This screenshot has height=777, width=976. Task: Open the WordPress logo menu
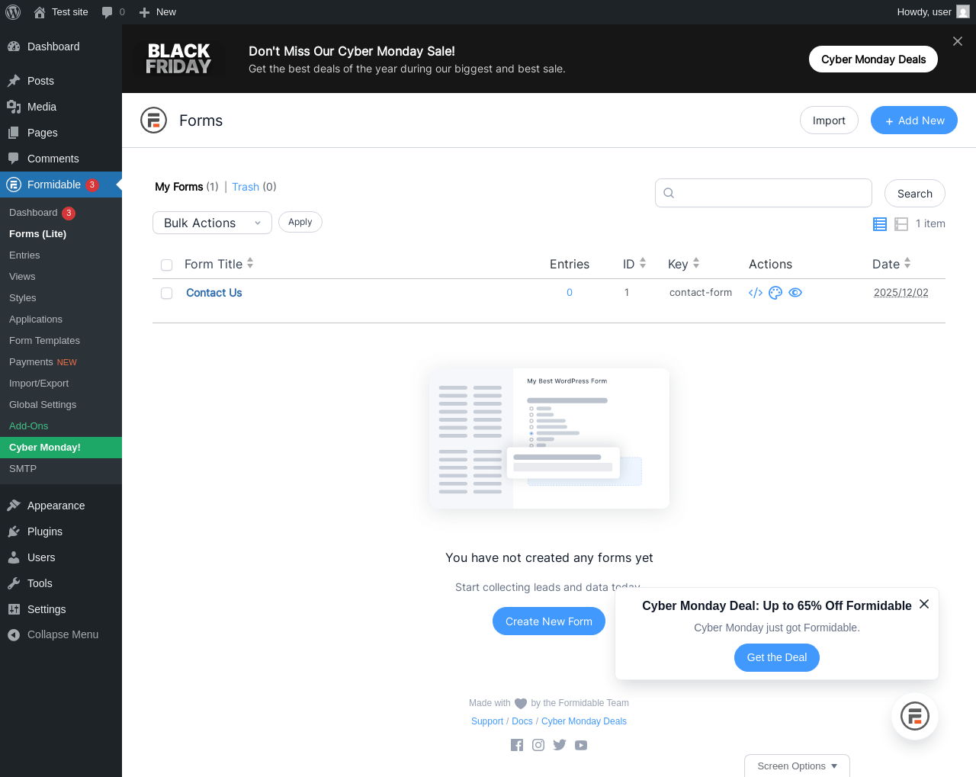pyautogui.click(x=13, y=12)
